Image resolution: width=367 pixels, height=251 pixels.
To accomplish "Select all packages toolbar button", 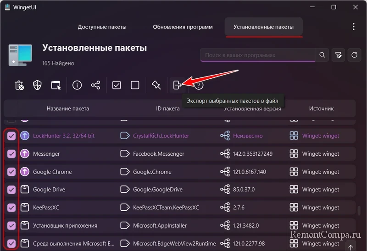I will coord(117,85).
